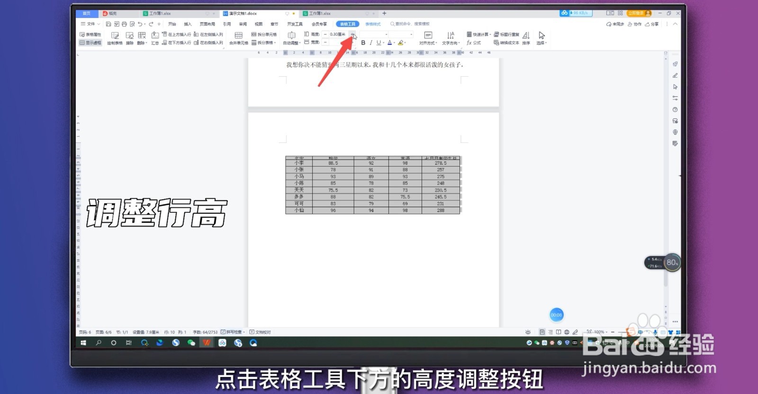Click the WeChat icon in taskbar

click(x=191, y=343)
